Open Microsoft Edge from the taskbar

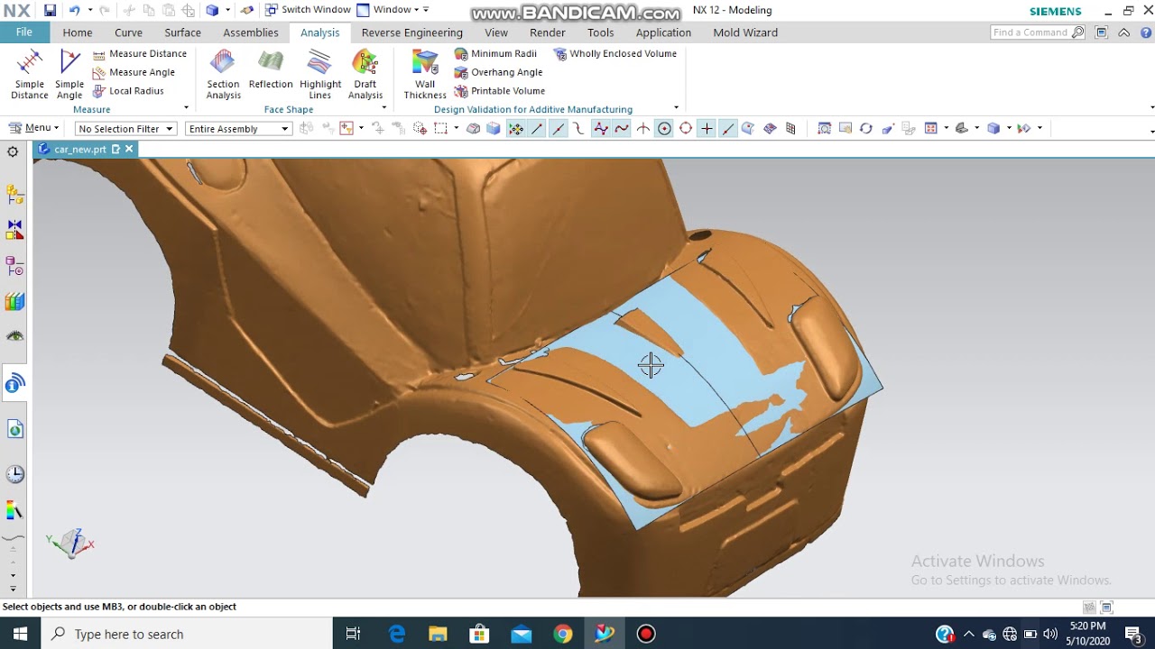397,634
